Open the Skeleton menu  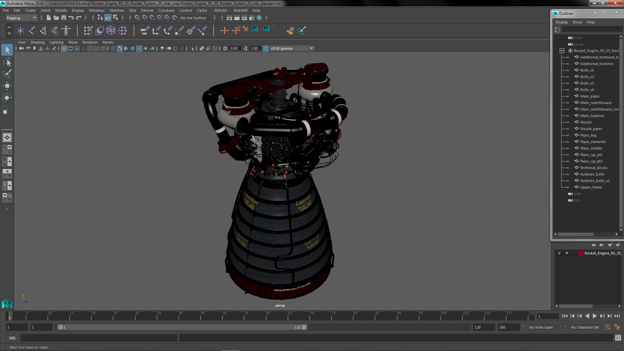pyautogui.click(x=116, y=10)
